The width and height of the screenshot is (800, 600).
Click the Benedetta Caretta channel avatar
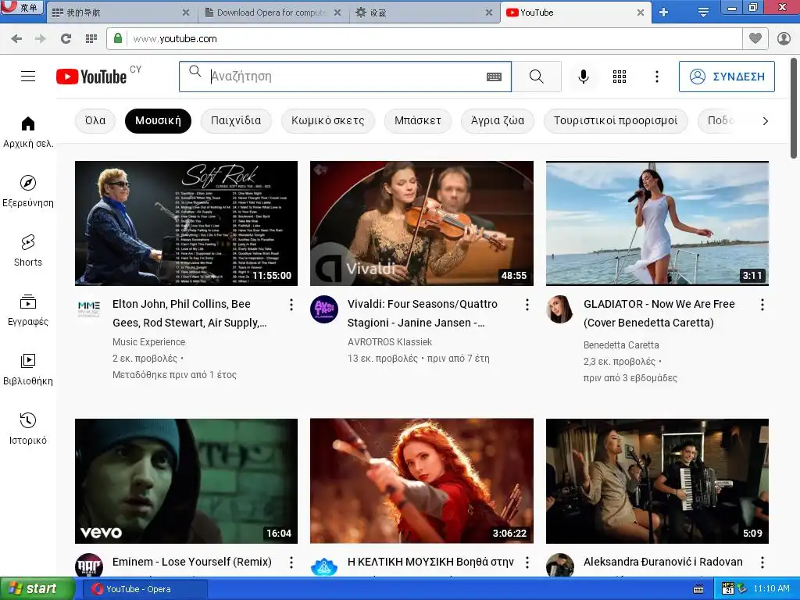click(559, 309)
